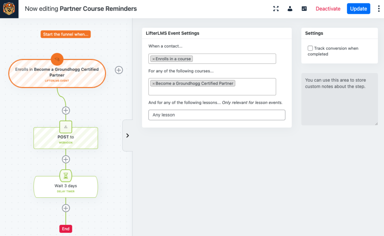
Task: Toggle fullscreen editor mode icon
Action: 276,9
